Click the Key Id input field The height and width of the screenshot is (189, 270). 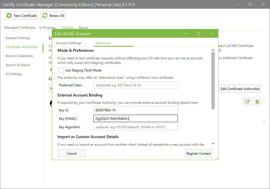[x=136, y=110]
